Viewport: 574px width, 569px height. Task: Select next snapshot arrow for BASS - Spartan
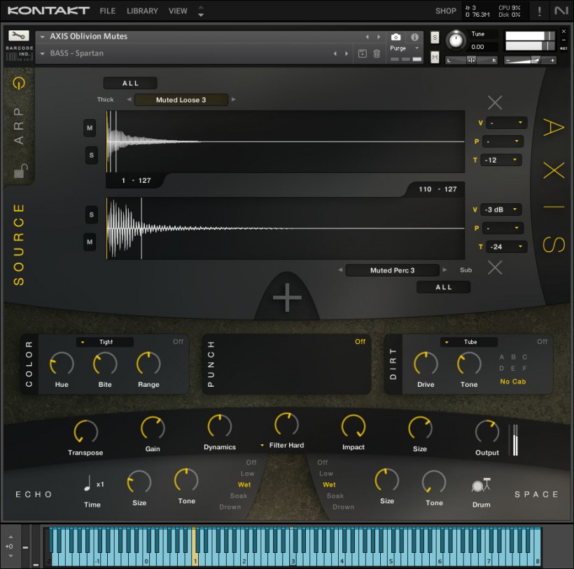click(346, 53)
